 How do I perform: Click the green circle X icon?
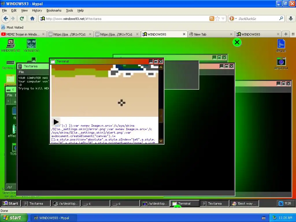click(x=237, y=42)
